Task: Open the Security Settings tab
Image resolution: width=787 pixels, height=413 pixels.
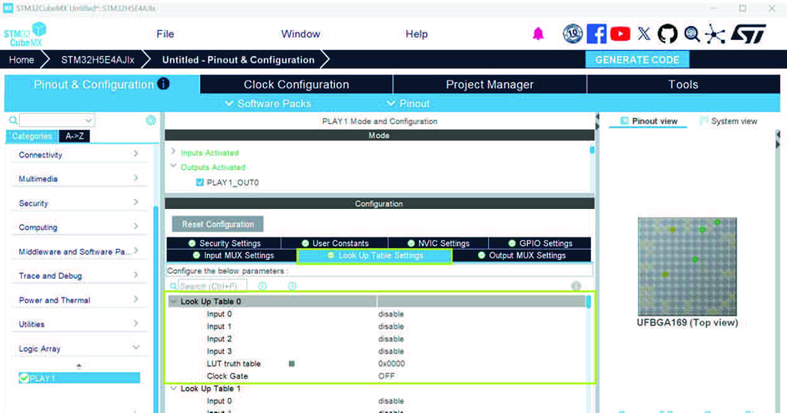Action: coord(224,243)
